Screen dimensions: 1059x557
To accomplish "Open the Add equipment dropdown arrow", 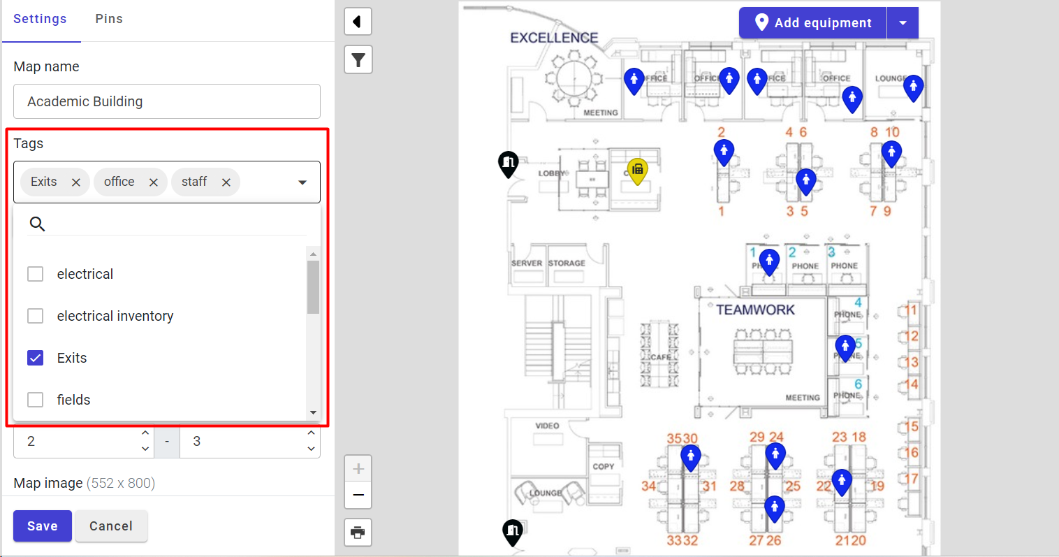I will [903, 23].
